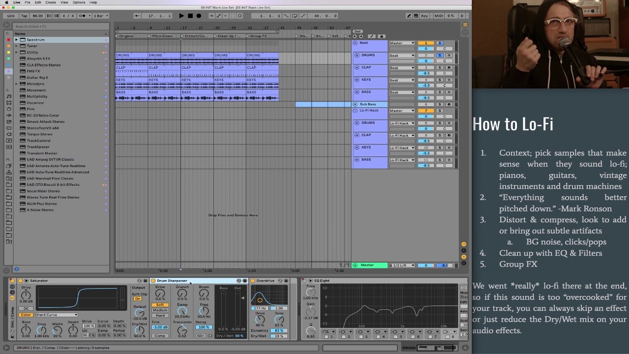Viewport: 629px width, 354px height.
Task: Open the KEYS track Beat output dropdown
Action: (402, 80)
